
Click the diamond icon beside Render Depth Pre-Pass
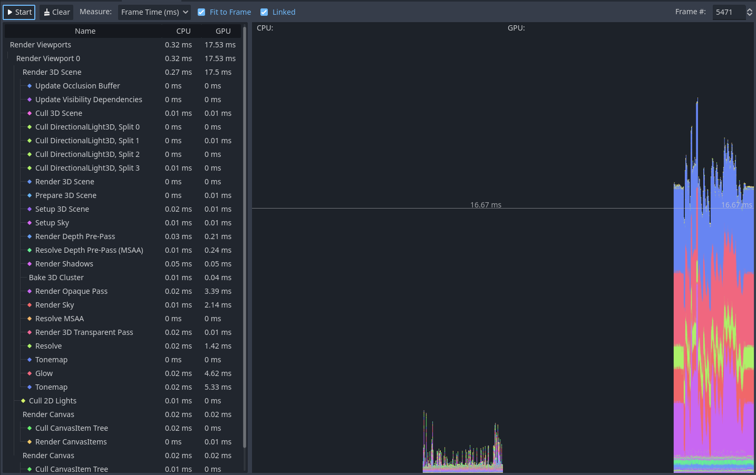29,236
